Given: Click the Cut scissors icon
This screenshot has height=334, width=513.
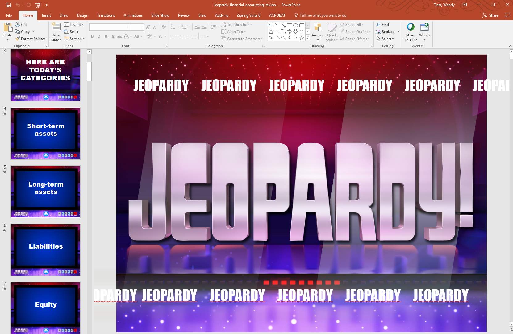Looking at the screenshot, I should pos(18,25).
